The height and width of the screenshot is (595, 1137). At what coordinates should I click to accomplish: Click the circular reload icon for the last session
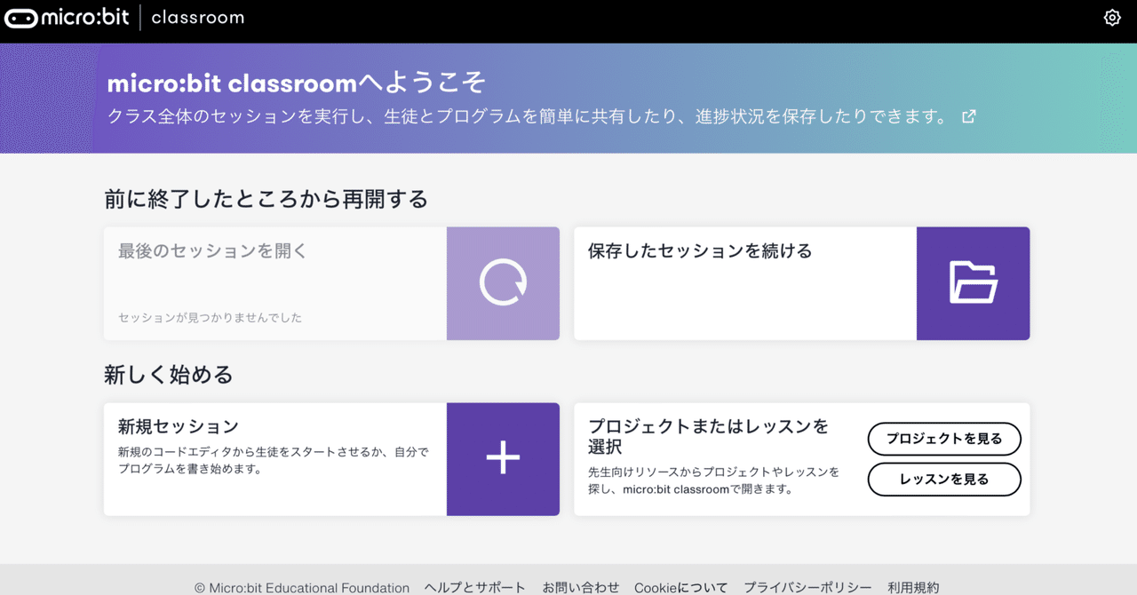(503, 282)
